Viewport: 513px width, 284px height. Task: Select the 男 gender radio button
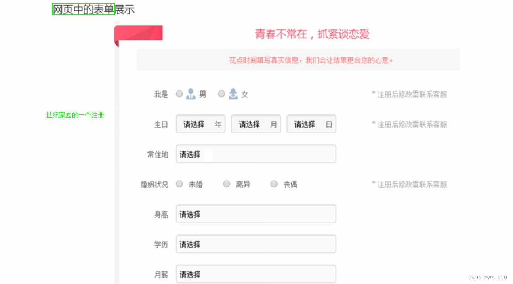[x=179, y=94]
